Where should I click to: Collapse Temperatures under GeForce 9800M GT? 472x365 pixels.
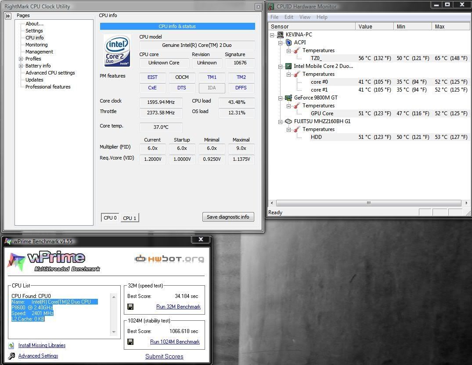click(288, 106)
